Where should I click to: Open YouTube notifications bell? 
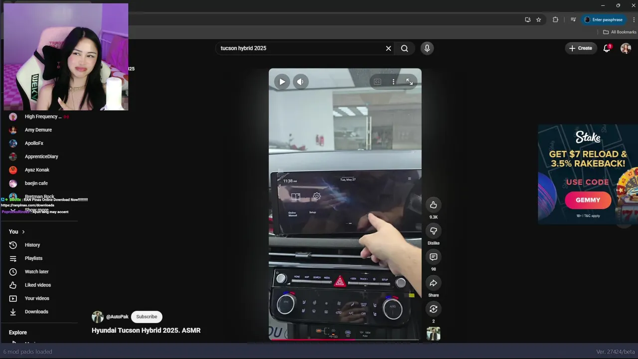pyautogui.click(x=607, y=48)
